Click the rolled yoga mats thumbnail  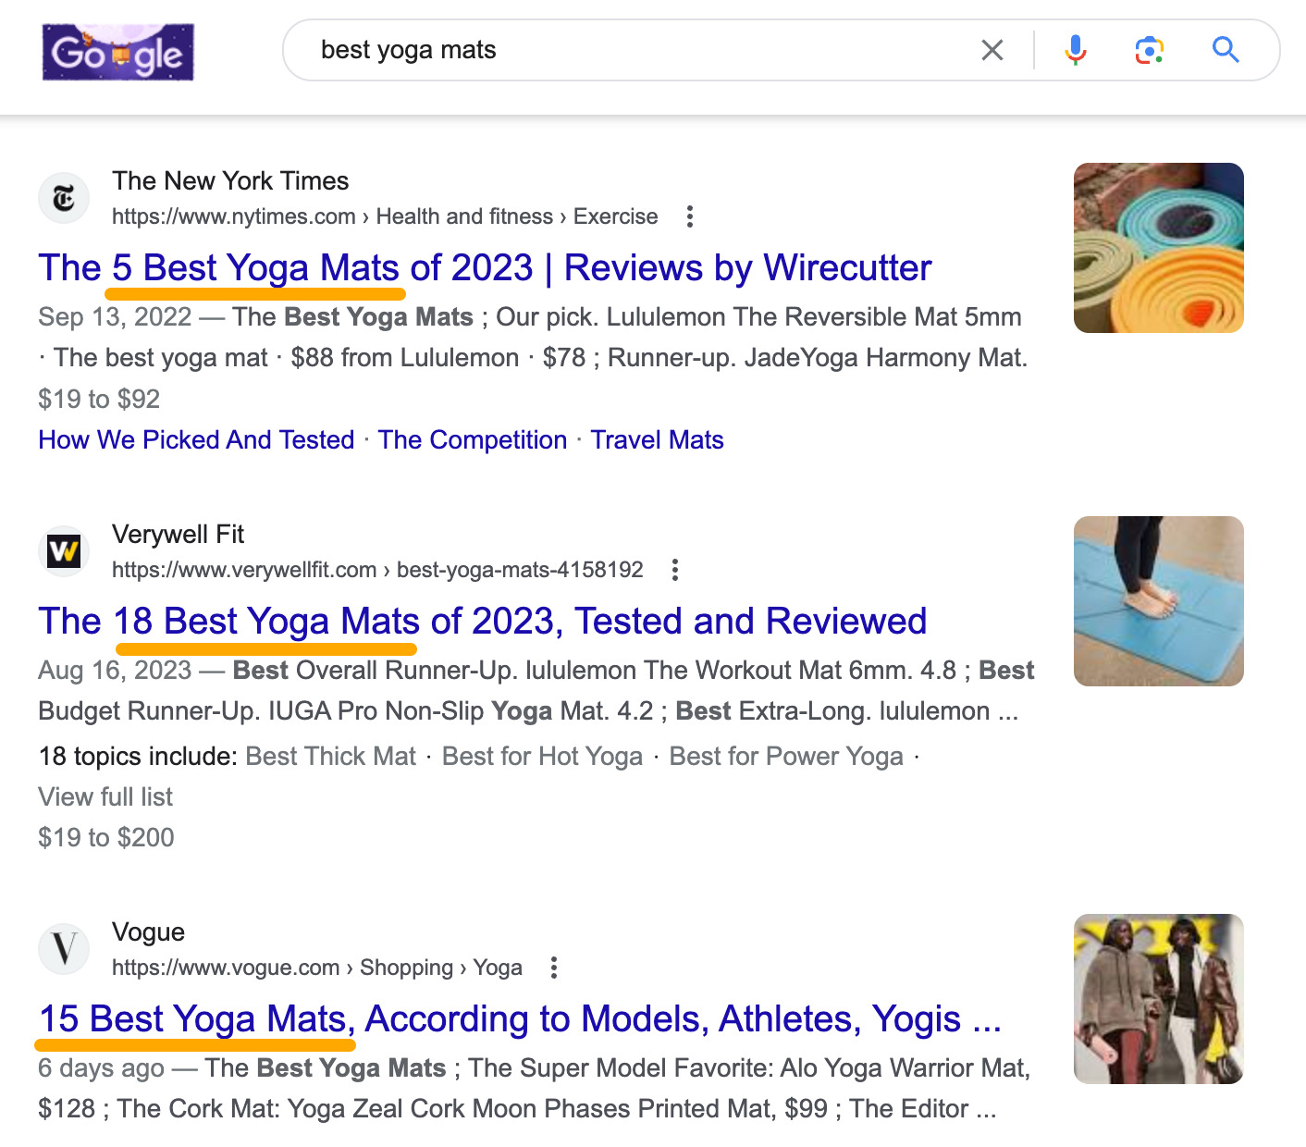click(1157, 247)
